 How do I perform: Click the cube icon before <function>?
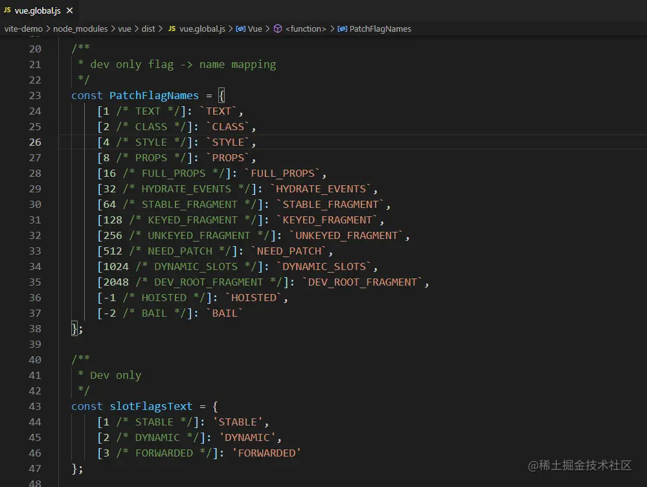(x=278, y=28)
